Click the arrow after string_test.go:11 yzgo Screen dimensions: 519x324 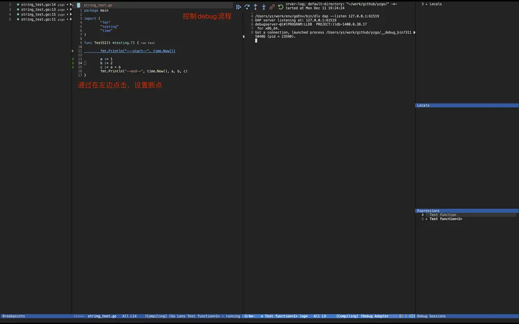[x=70, y=19]
